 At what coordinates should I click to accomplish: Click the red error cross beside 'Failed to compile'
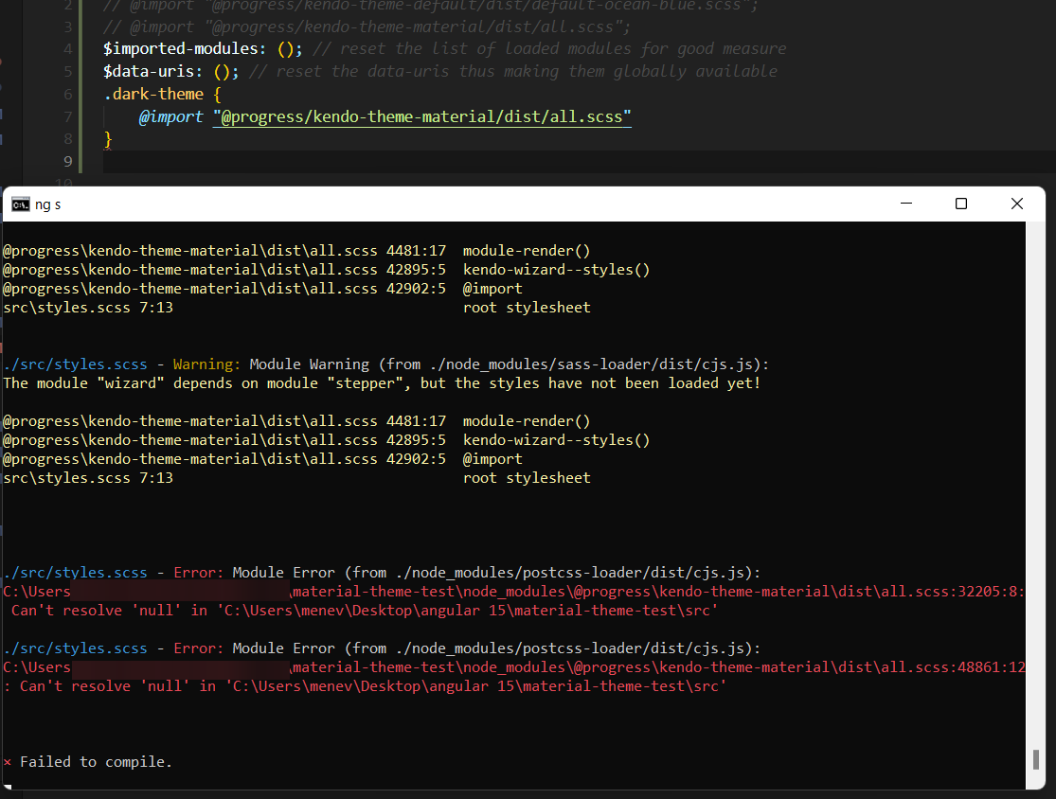point(7,761)
